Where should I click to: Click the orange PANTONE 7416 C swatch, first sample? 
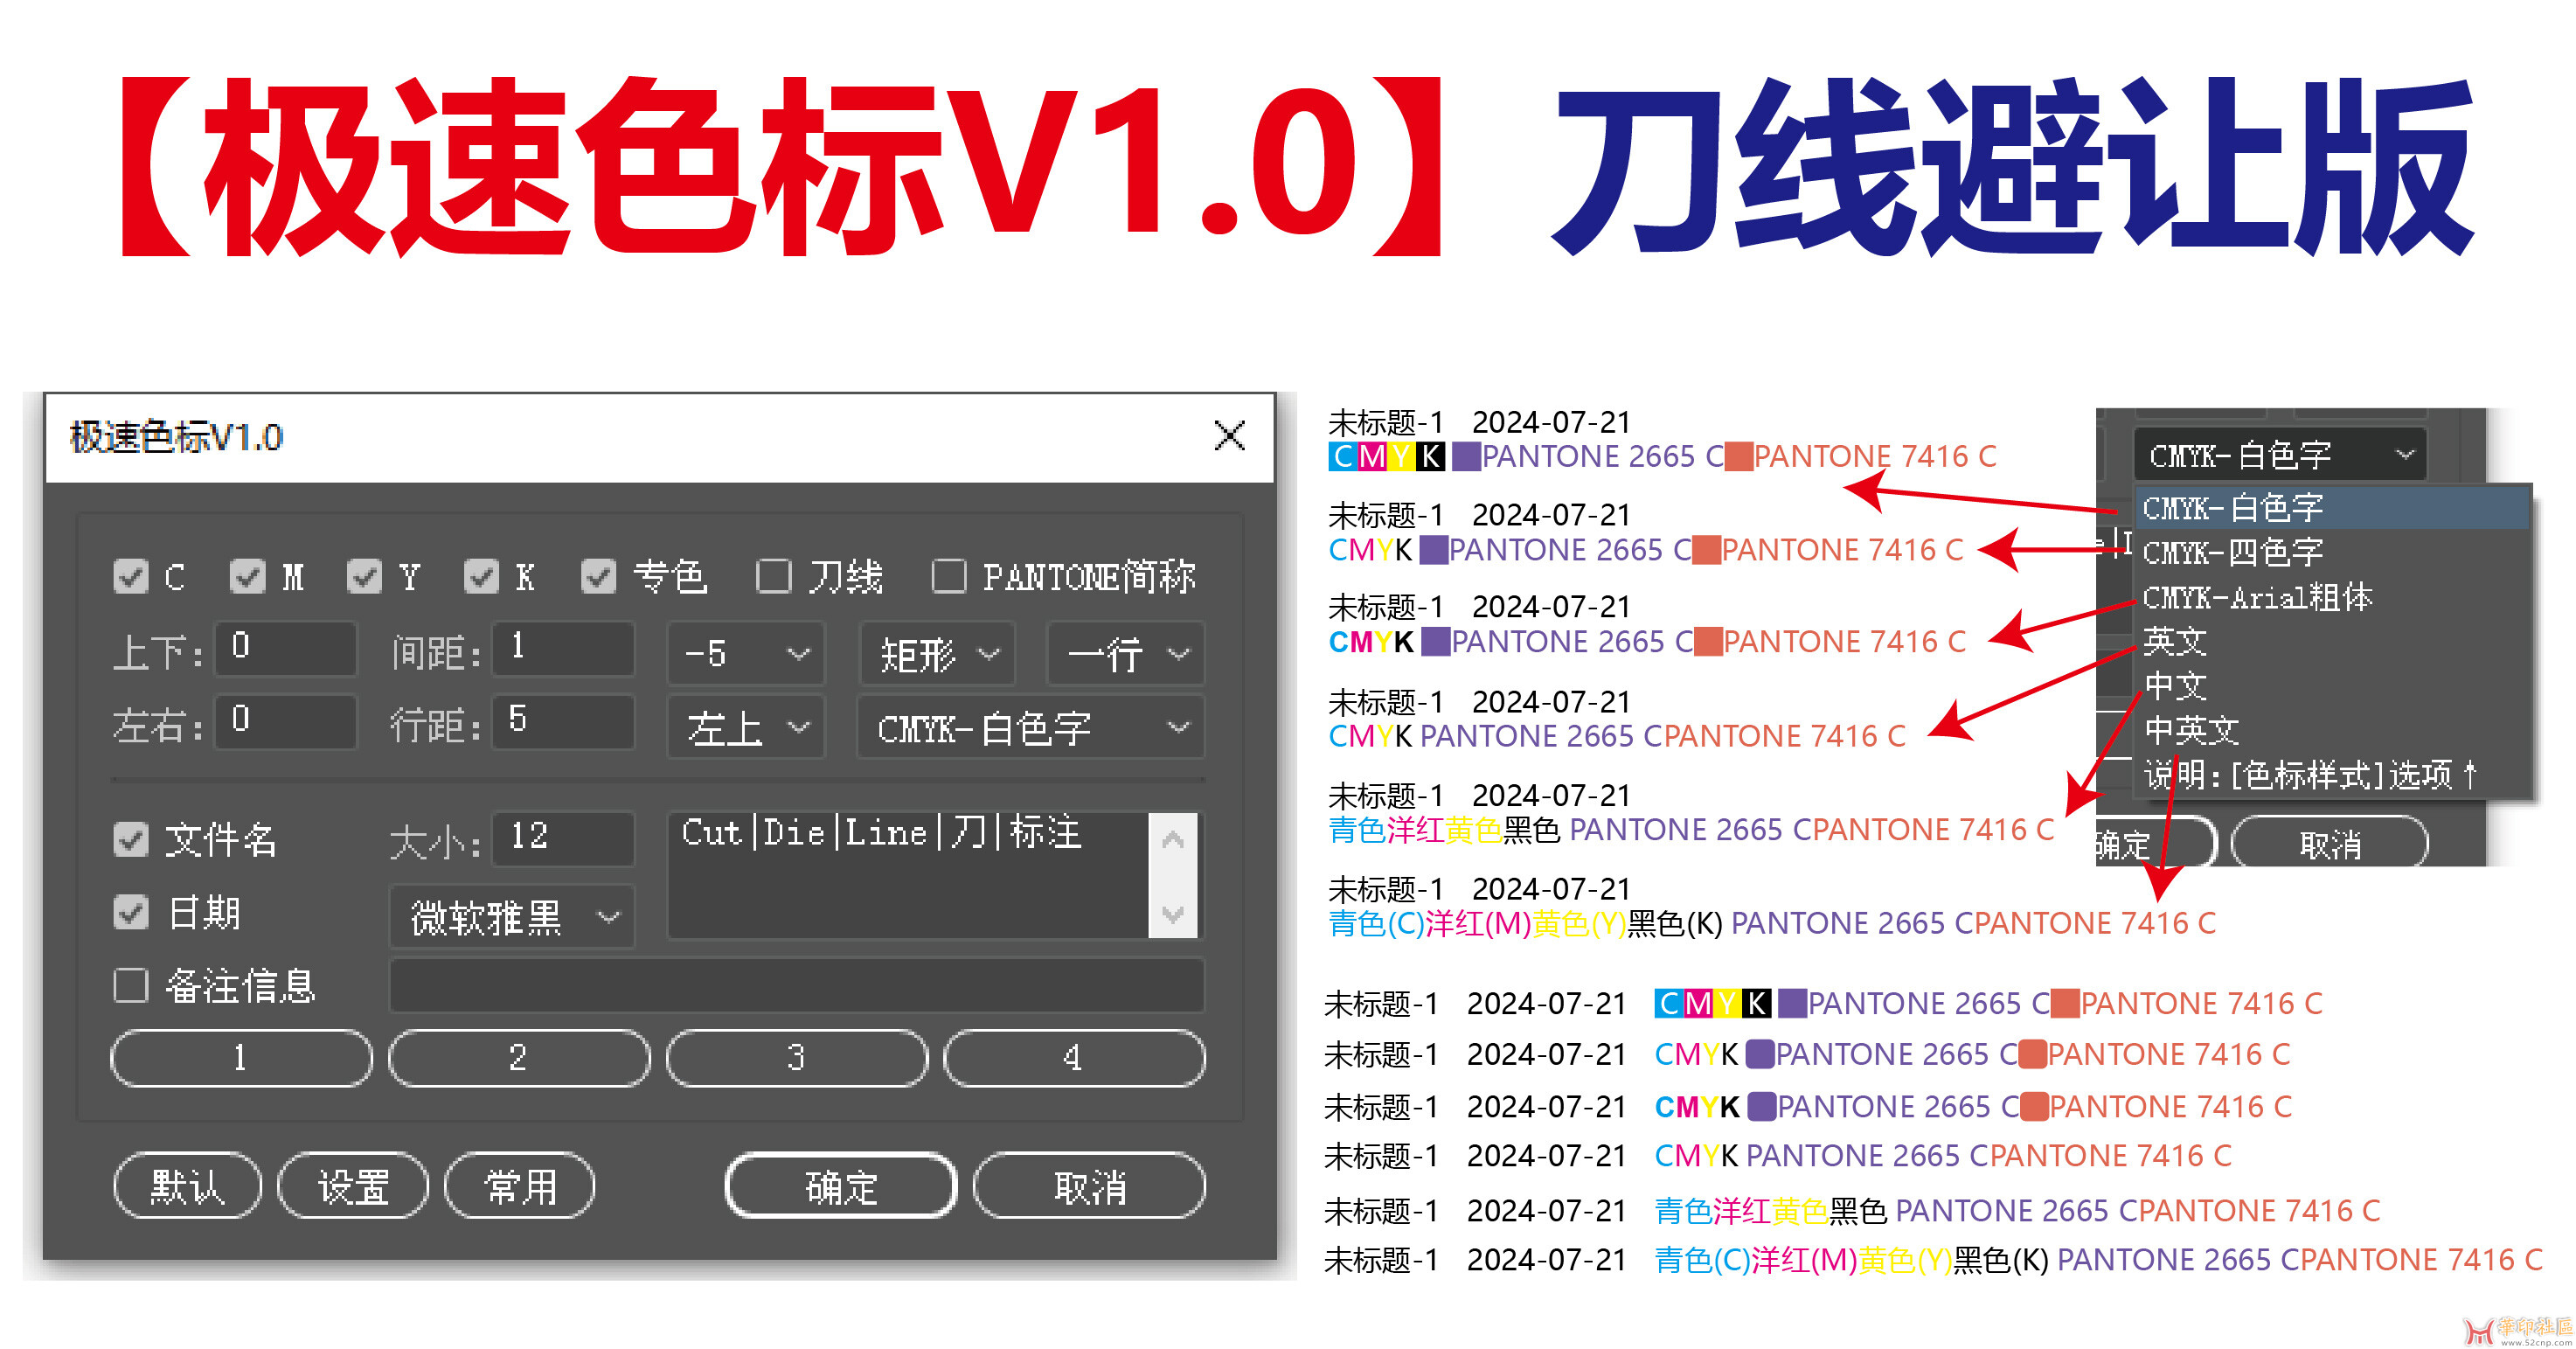pyautogui.click(x=1738, y=457)
